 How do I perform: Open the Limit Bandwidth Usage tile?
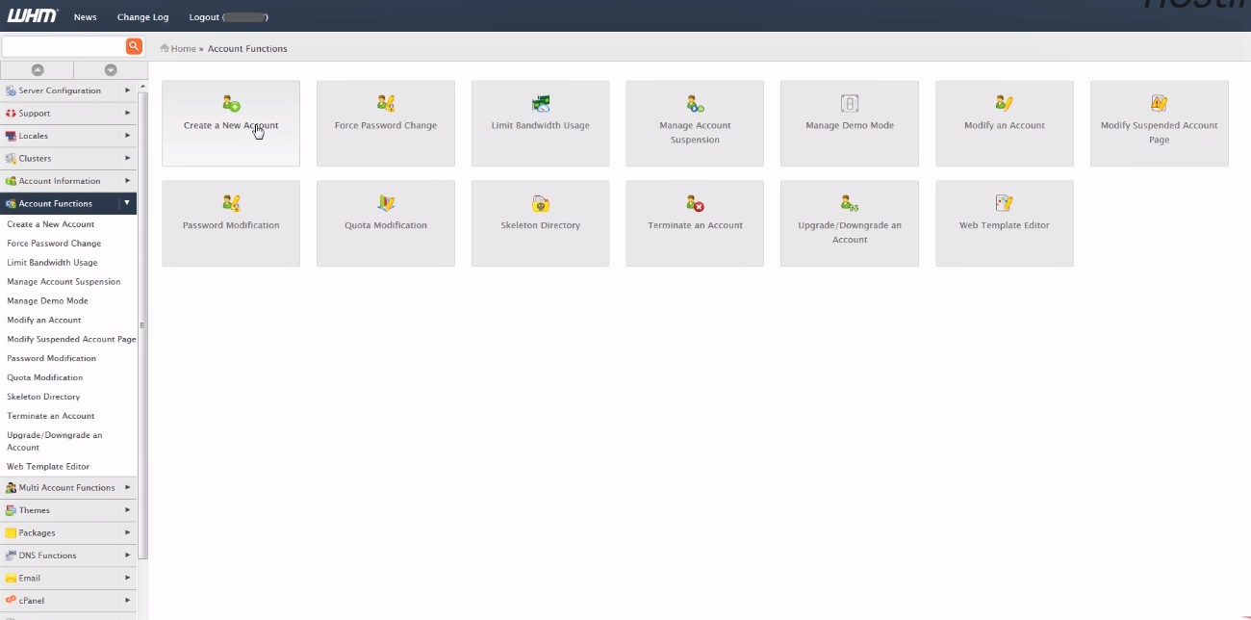point(541,123)
